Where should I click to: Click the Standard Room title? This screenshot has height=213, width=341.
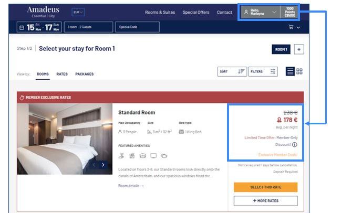137,112
